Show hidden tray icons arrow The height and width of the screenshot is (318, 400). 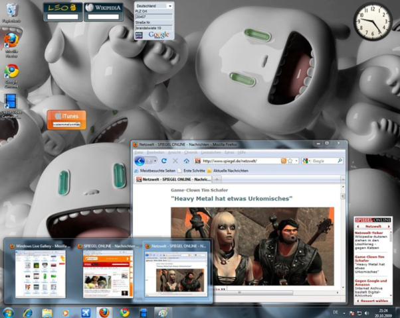point(344,313)
